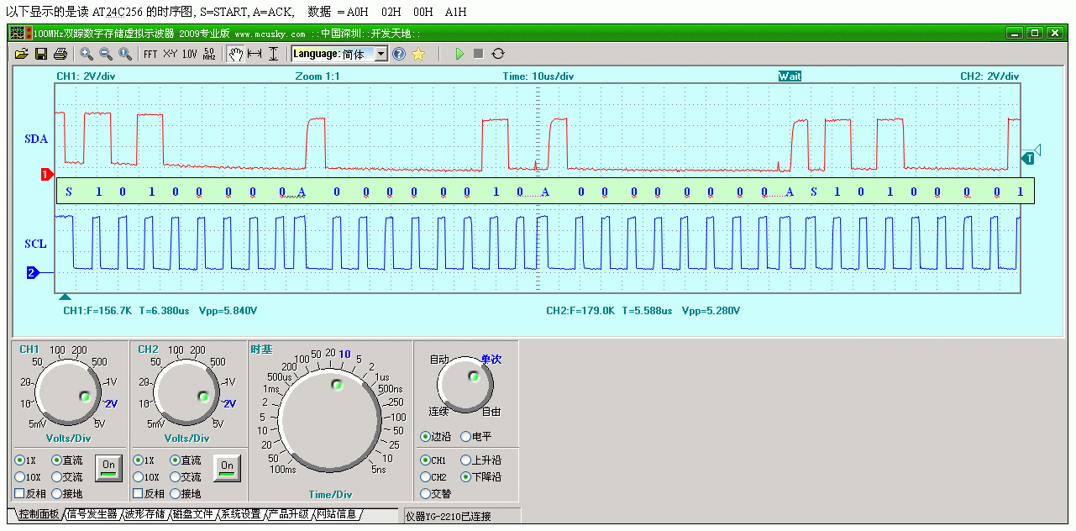Image resolution: width=1076 pixels, height=531 pixels.
Task: Save waveform with the floppy disk icon
Action: coord(40,54)
